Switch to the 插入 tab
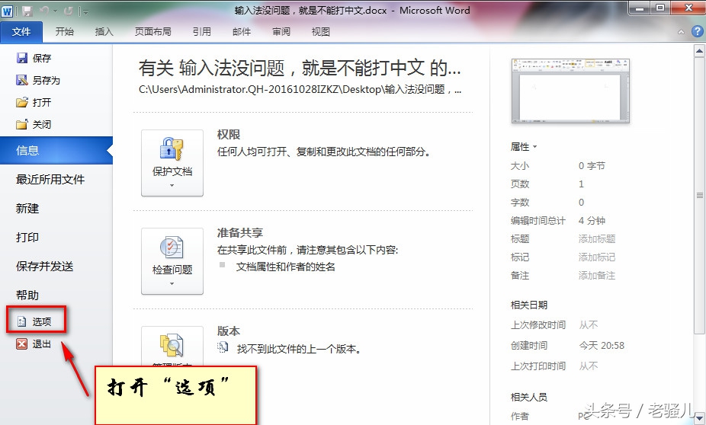The height and width of the screenshot is (425, 706). [104, 32]
